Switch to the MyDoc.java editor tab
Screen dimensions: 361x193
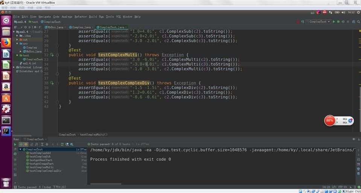click(x=55, y=27)
